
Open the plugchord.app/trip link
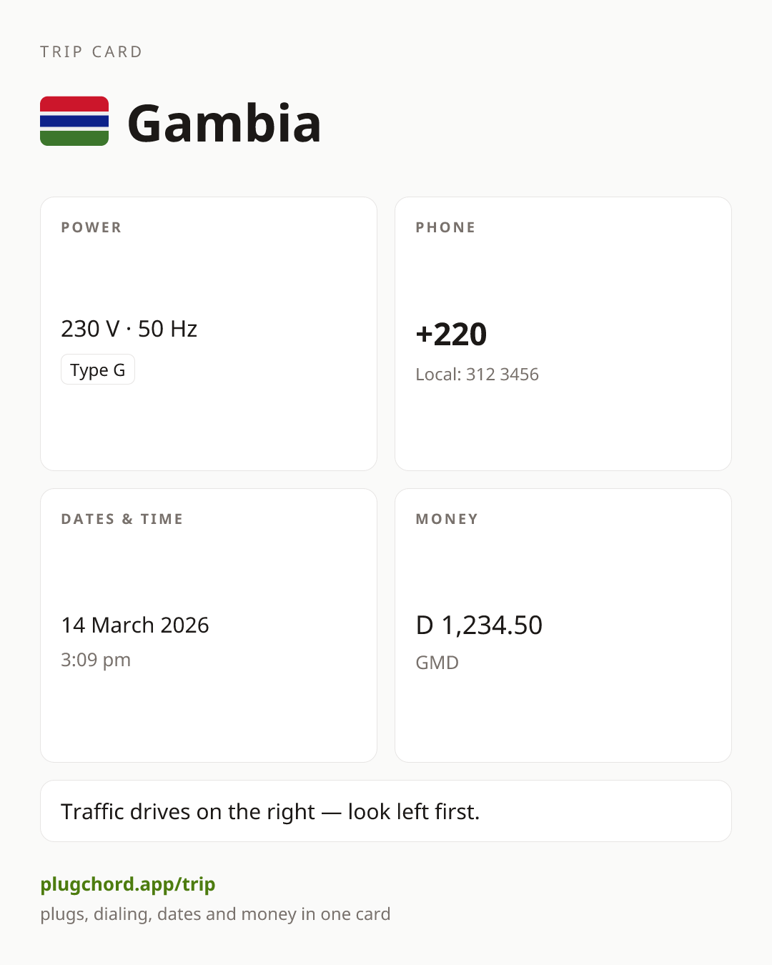point(128,884)
